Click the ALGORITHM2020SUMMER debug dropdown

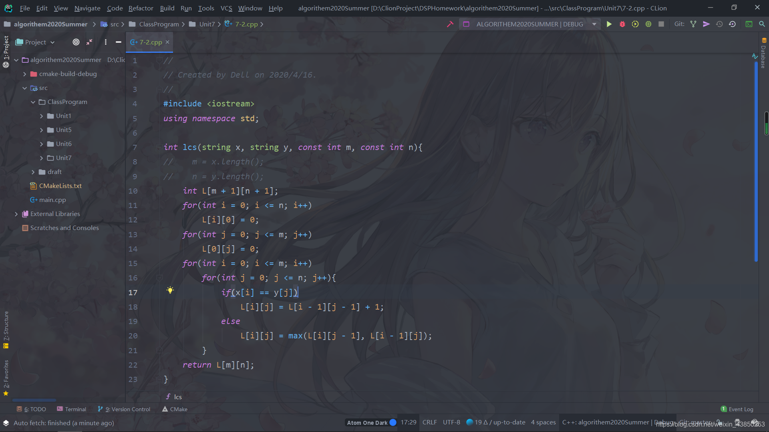[x=529, y=24]
